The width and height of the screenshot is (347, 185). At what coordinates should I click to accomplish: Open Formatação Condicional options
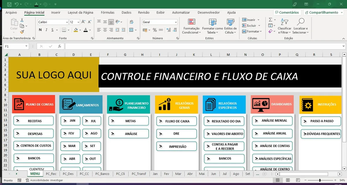(x=191, y=26)
